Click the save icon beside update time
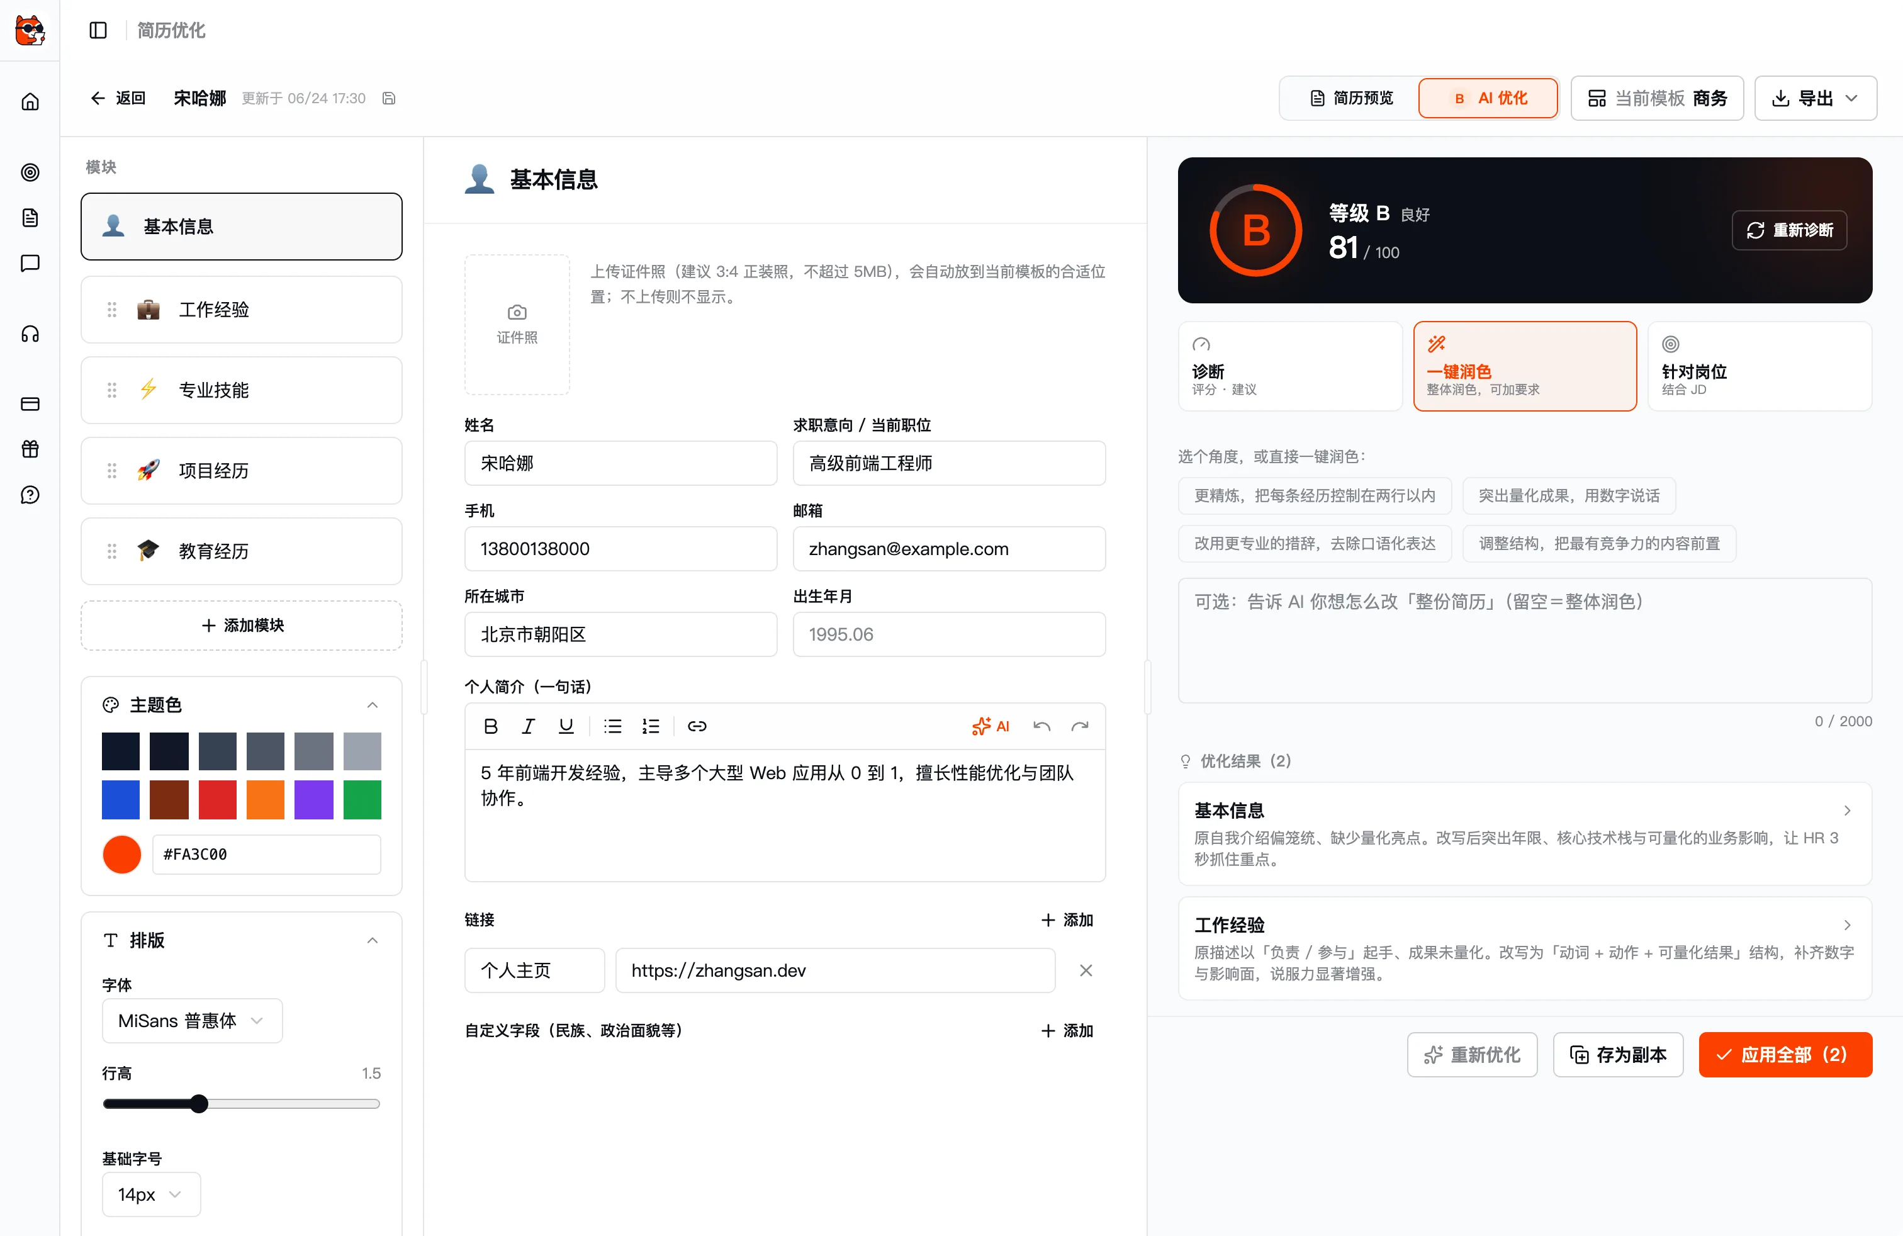This screenshot has width=1903, height=1236. point(389,98)
